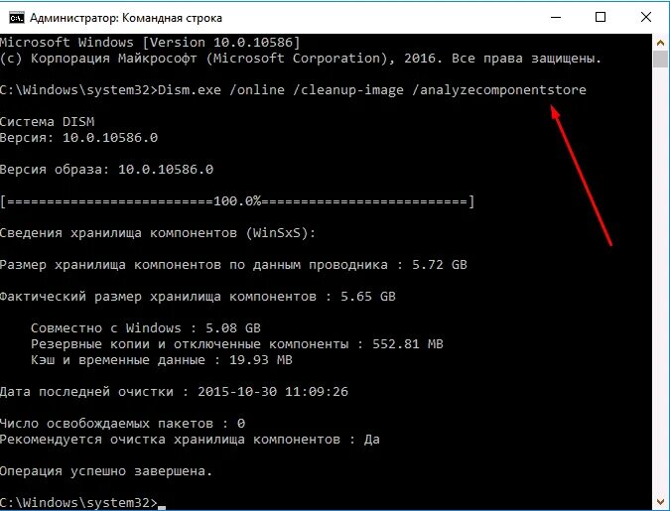This screenshot has width=670, height=511.
Task: Click 'Число освобождаемых пакетов : 0' line
Action: pos(123,424)
